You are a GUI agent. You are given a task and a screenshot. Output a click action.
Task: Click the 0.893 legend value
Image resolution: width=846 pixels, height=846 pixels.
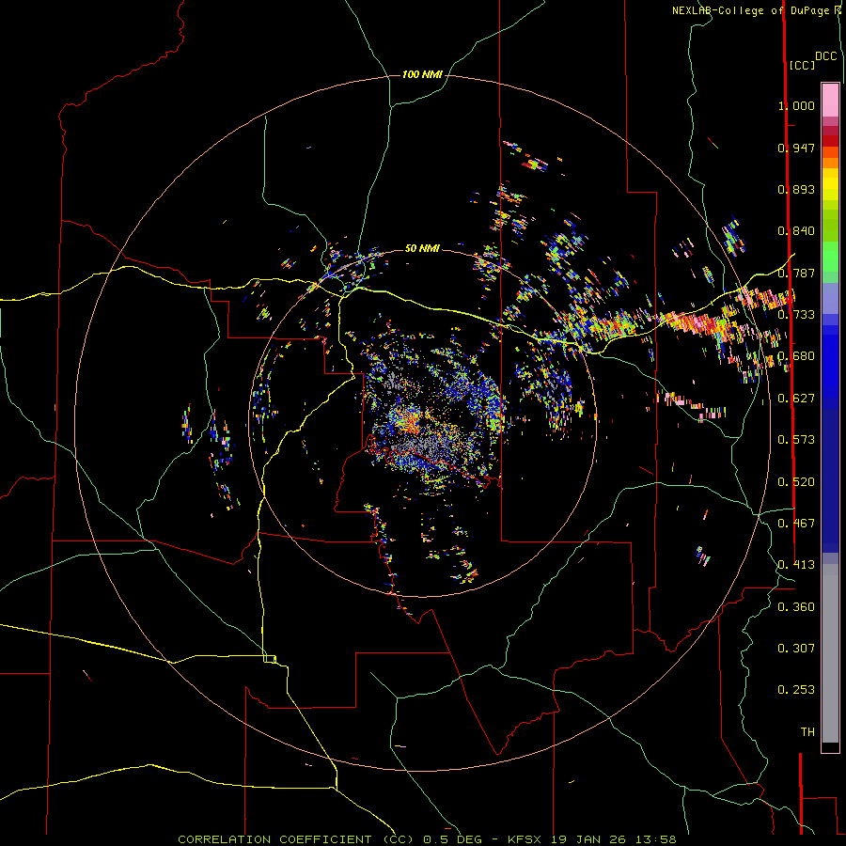[x=796, y=189]
